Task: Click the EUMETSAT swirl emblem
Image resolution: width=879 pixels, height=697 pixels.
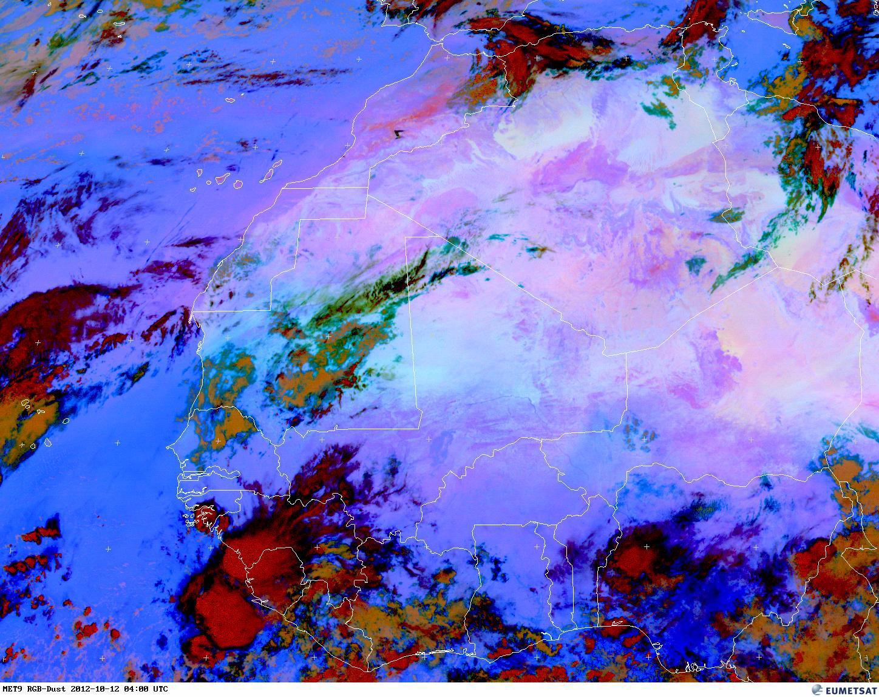Action: pos(817,690)
